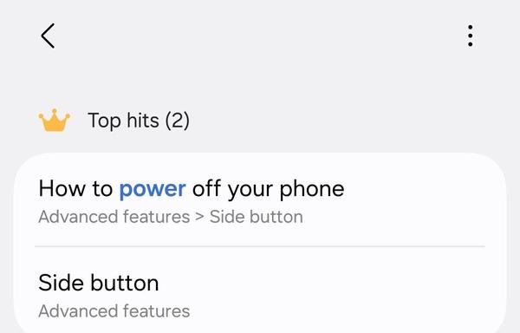Tap the back arrow icon
The height and width of the screenshot is (333, 520).
point(48,36)
